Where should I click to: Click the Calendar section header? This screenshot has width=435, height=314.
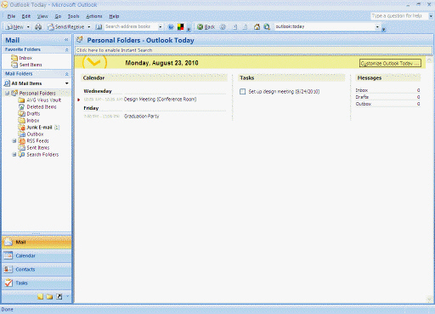[155, 77]
